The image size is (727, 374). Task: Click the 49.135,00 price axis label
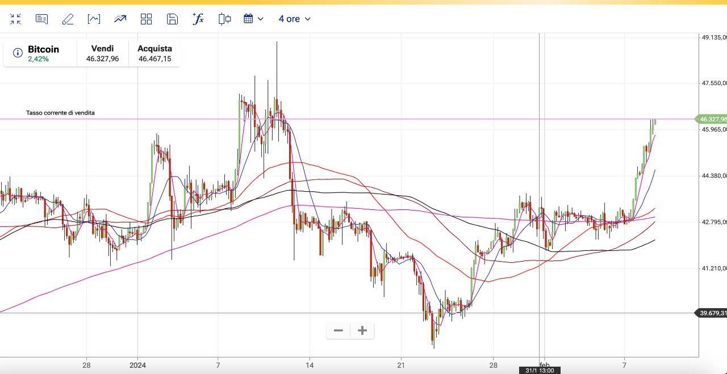click(x=714, y=37)
